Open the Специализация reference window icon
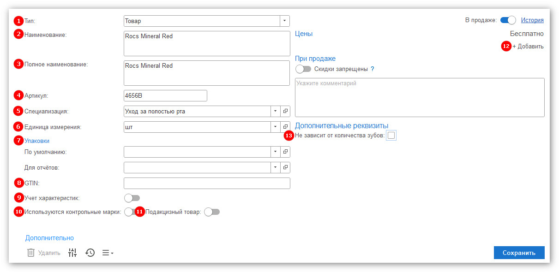This screenshot has height=272, width=559. click(x=285, y=111)
